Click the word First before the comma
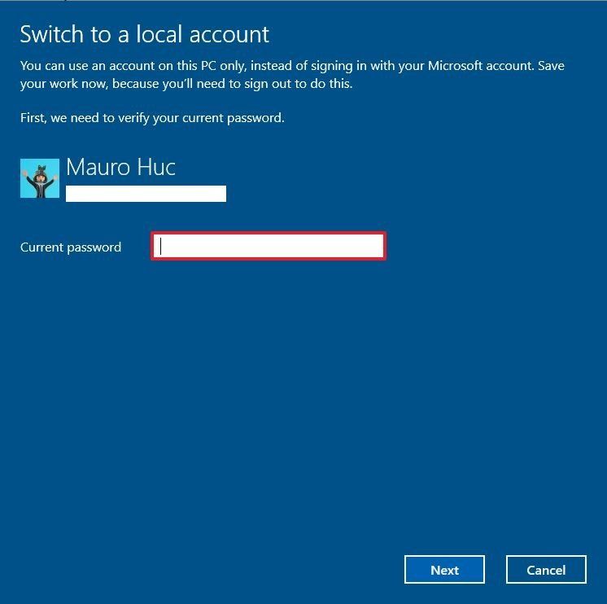The width and height of the screenshot is (607, 604). (x=33, y=118)
